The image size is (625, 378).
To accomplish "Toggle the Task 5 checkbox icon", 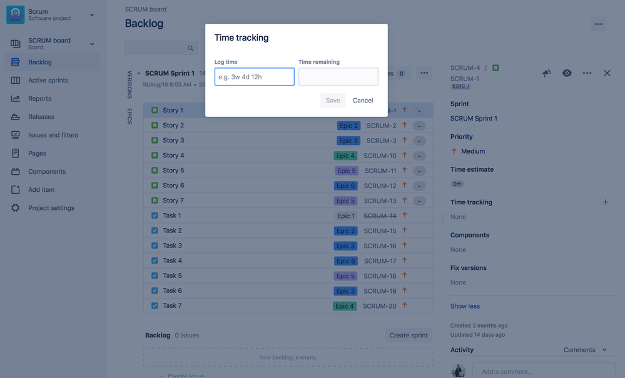I will pos(155,276).
